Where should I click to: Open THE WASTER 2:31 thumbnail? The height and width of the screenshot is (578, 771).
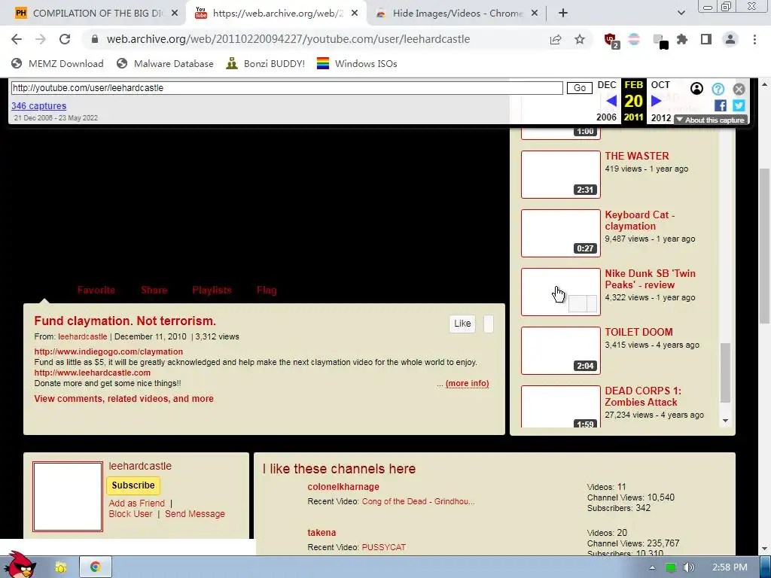click(560, 175)
